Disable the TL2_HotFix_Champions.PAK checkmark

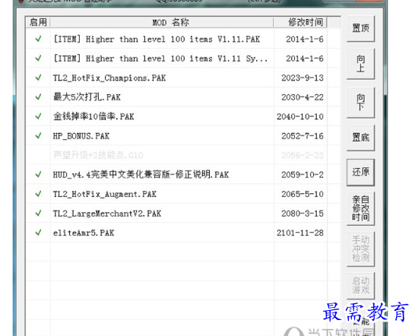38,78
